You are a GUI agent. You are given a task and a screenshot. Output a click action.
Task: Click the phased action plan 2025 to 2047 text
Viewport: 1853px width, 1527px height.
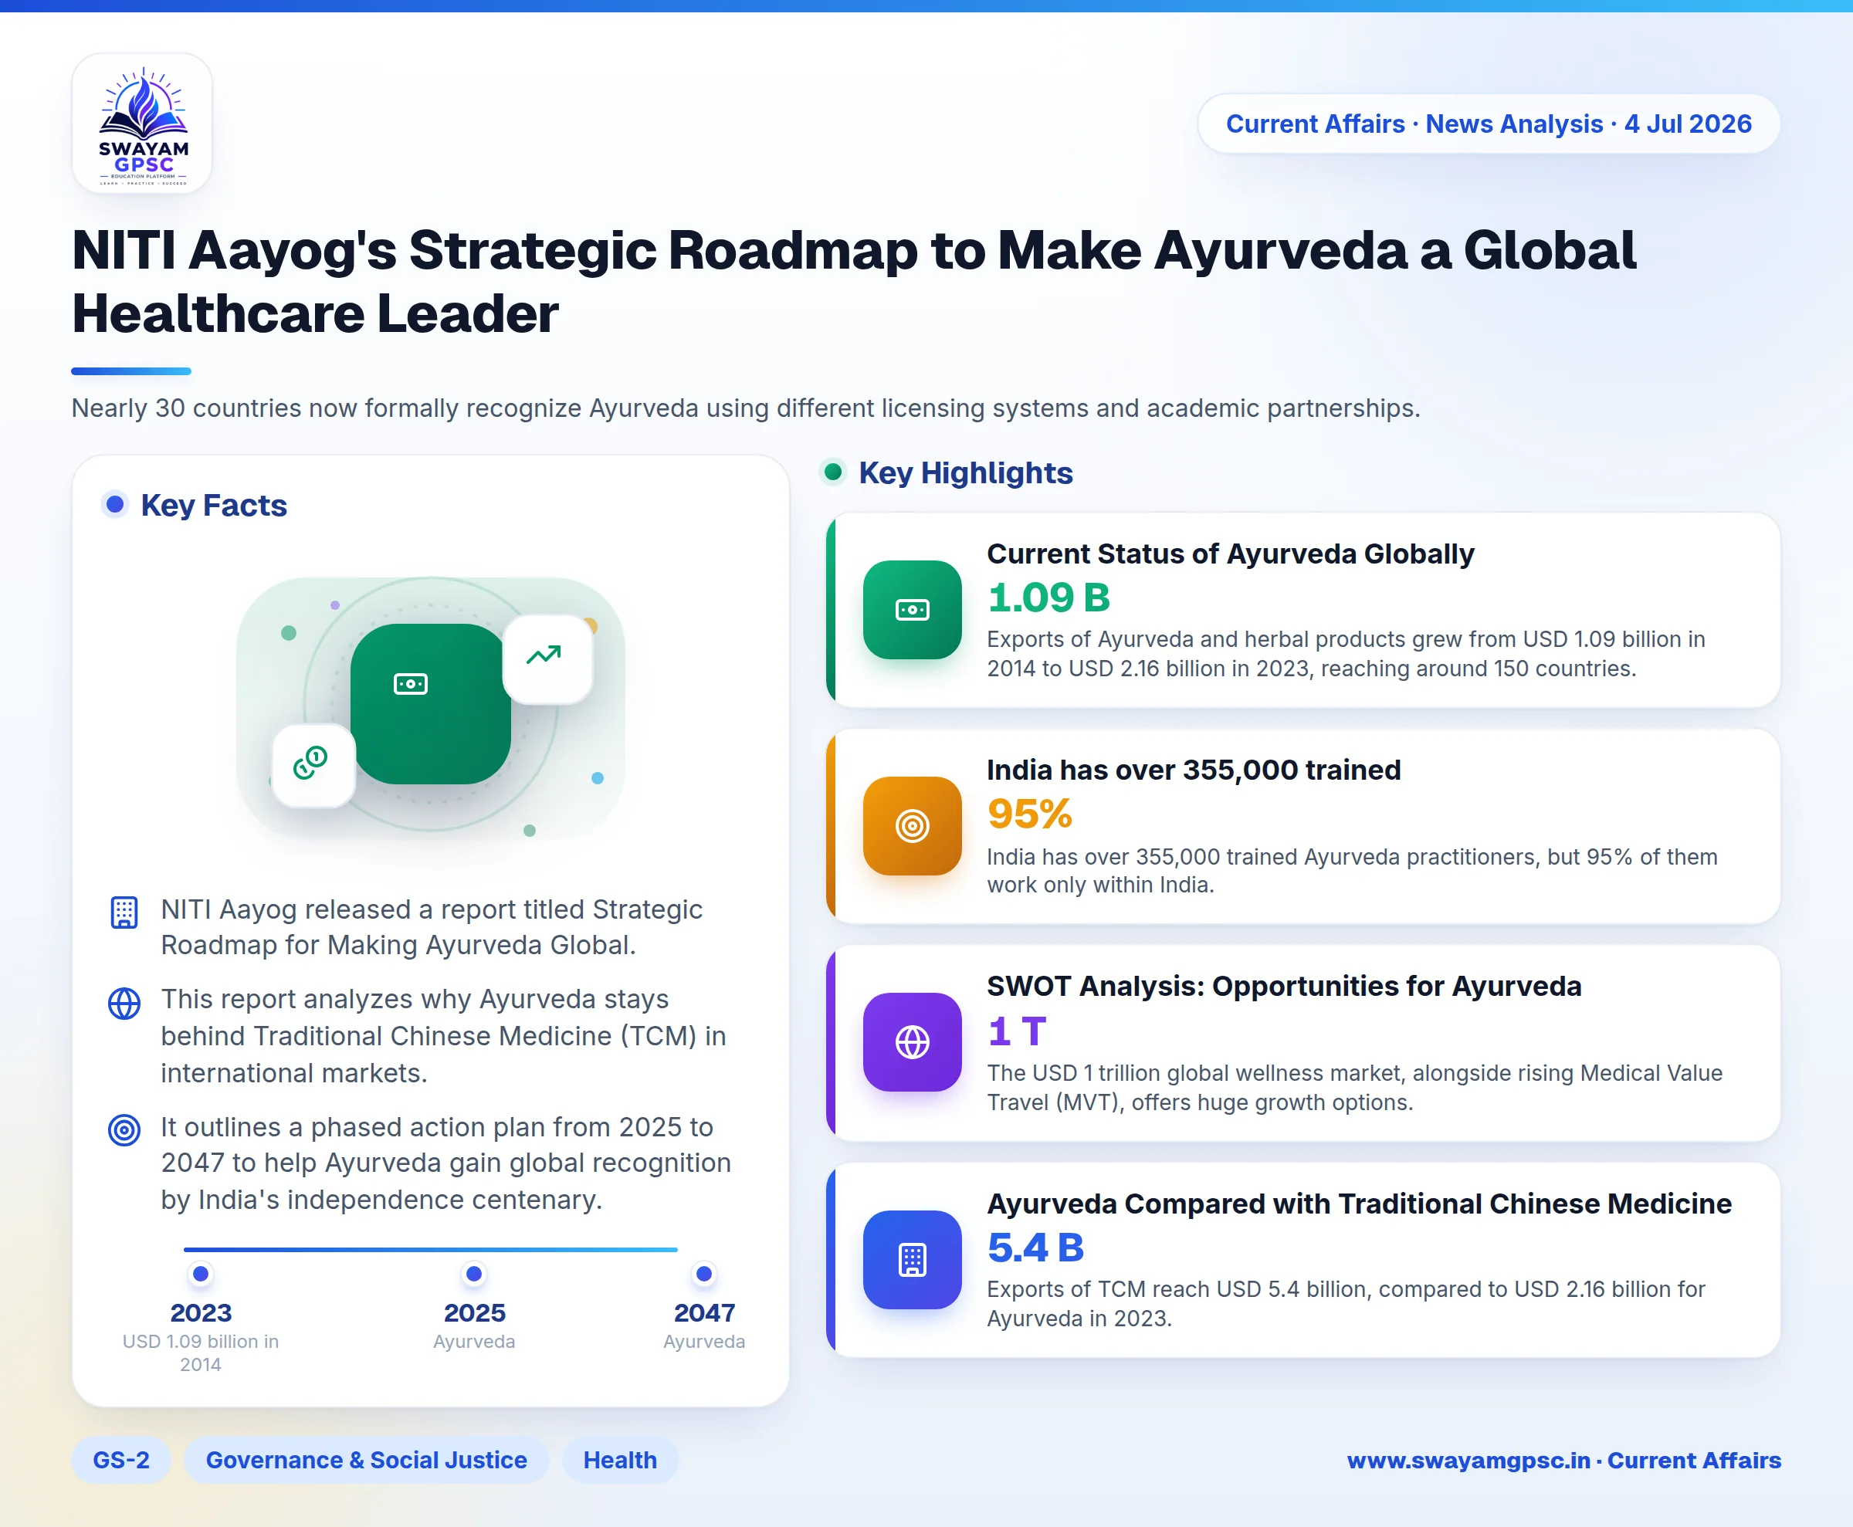pyautogui.click(x=445, y=1163)
